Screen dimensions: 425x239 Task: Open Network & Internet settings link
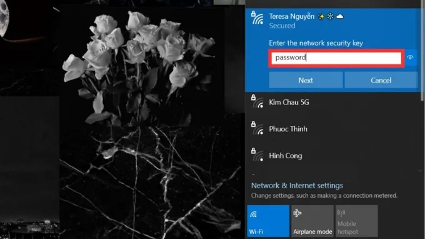tap(297, 185)
